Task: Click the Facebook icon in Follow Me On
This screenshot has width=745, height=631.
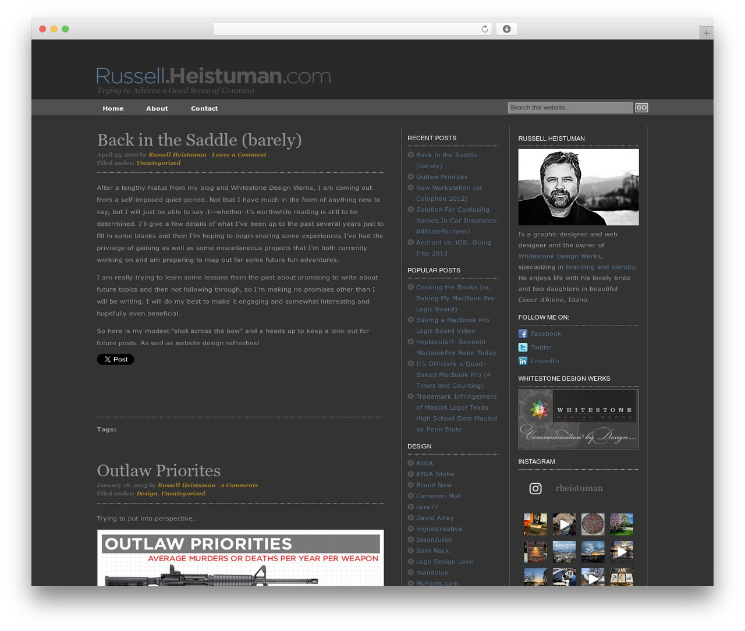Action: 523,334
